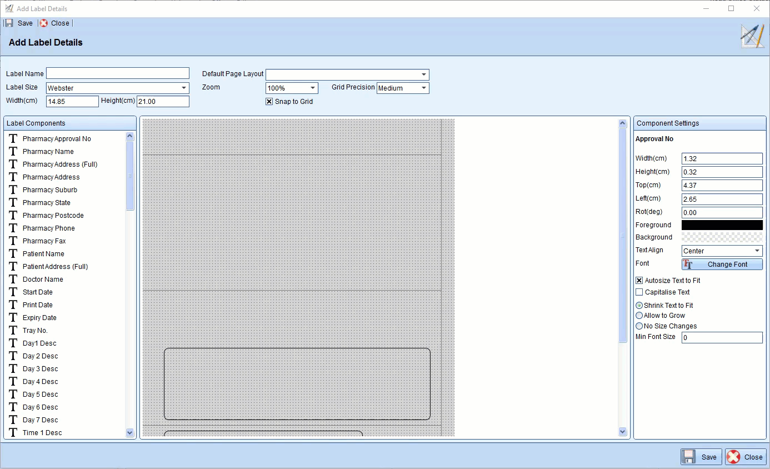Select Pharmacy Address in the components list

pyautogui.click(x=51, y=177)
